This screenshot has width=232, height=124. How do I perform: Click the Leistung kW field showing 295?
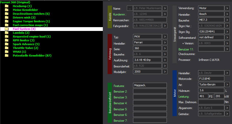pos(219,96)
